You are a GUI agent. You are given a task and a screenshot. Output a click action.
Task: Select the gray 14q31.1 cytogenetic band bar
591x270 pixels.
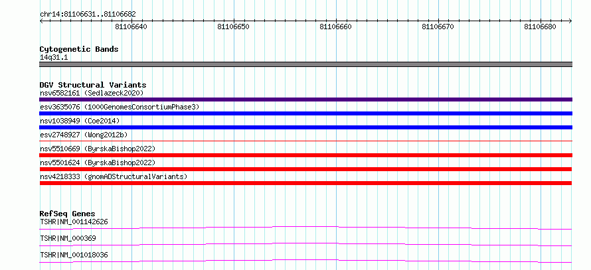305,64
